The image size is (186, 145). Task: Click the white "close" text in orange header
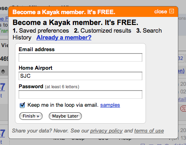(x=161, y=12)
